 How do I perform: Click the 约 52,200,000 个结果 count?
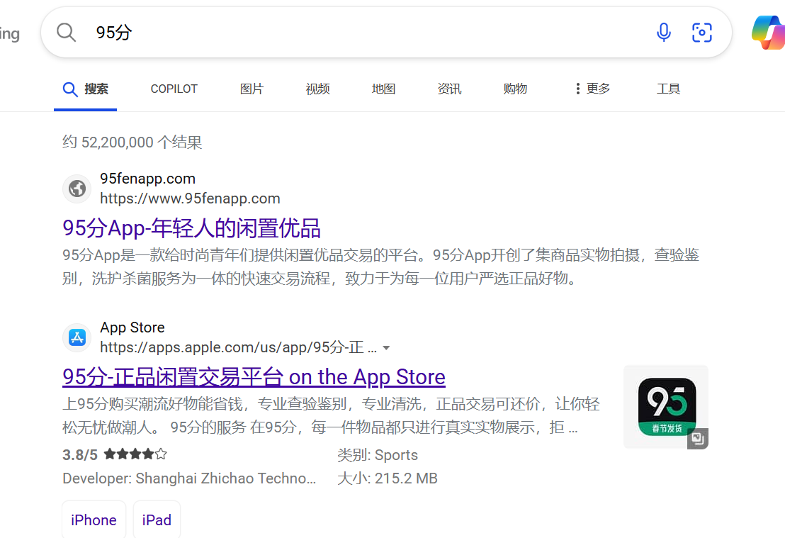click(x=132, y=142)
